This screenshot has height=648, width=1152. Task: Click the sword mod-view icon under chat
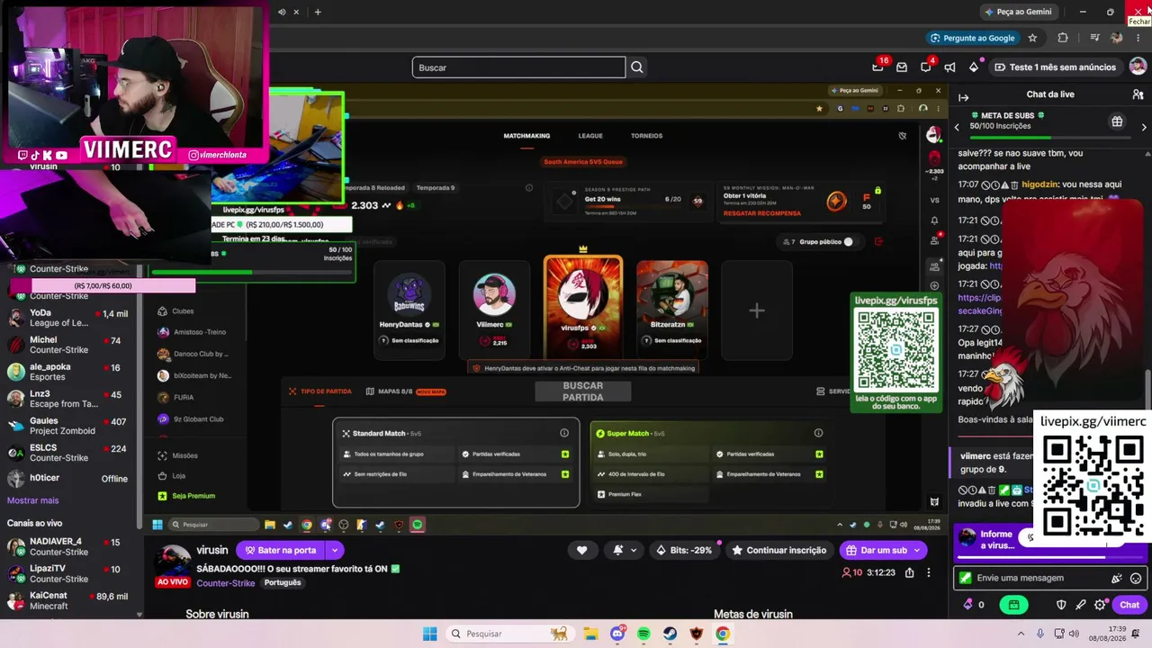pyautogui.click(x=1081, y=605)
